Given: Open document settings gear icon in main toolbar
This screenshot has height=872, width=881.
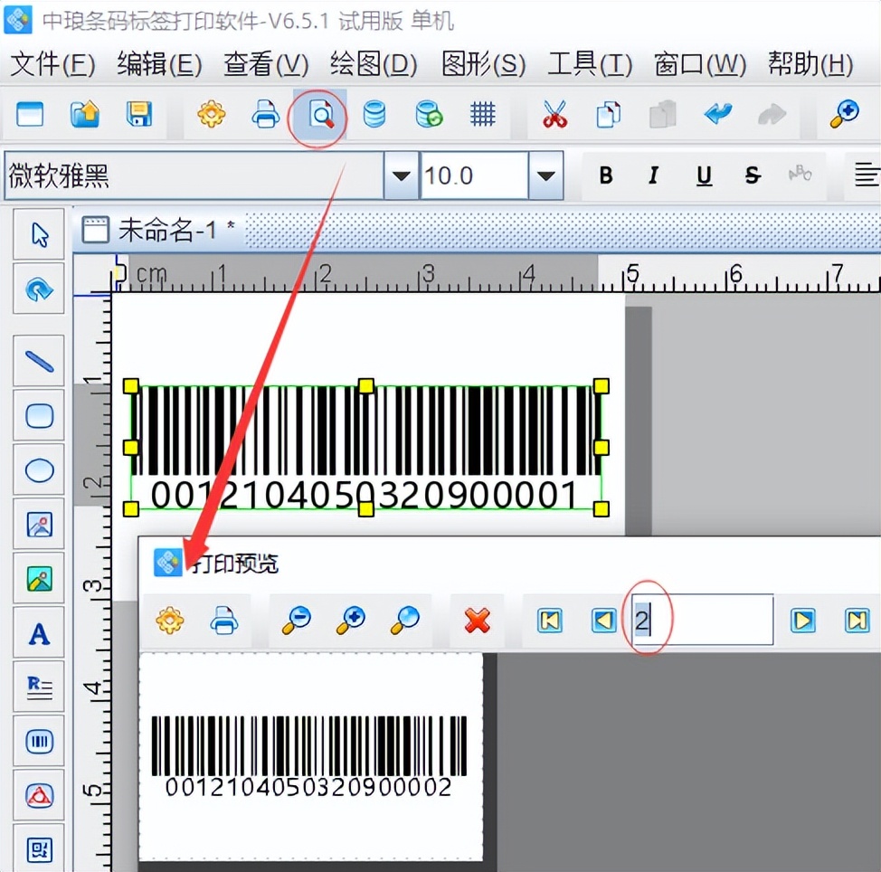Looking at the screenshot, I should [x=212, y=115].
